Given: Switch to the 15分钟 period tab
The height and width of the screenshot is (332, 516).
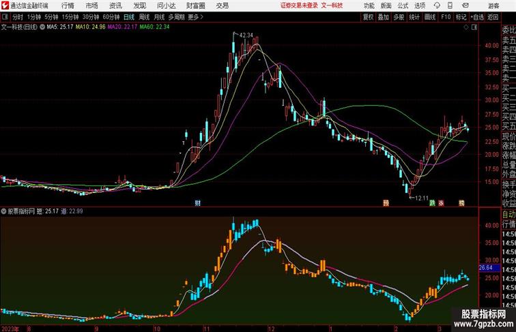Looking at the screenshot, I should pyautogui.click(x=70, y=17).
